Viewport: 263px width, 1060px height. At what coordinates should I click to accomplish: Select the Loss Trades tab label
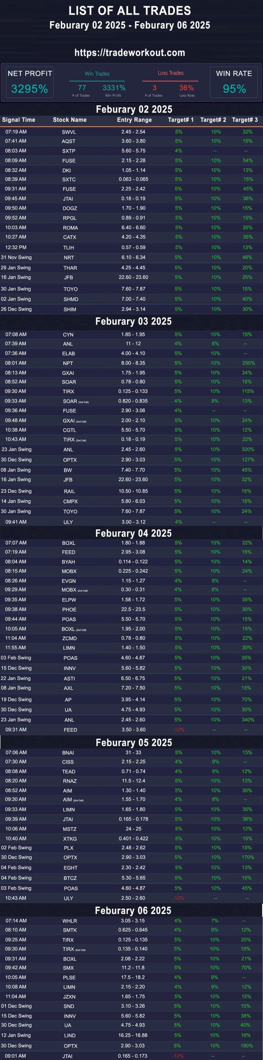[170, 73]
